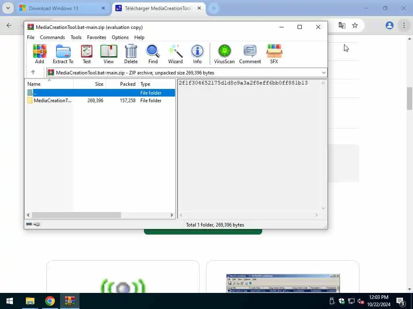This screenshot has height=309, width=413.
Task: Create an SFX archive
Action: tap(274, 54)
